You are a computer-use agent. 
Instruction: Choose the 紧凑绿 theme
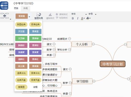tap(35, 38)
